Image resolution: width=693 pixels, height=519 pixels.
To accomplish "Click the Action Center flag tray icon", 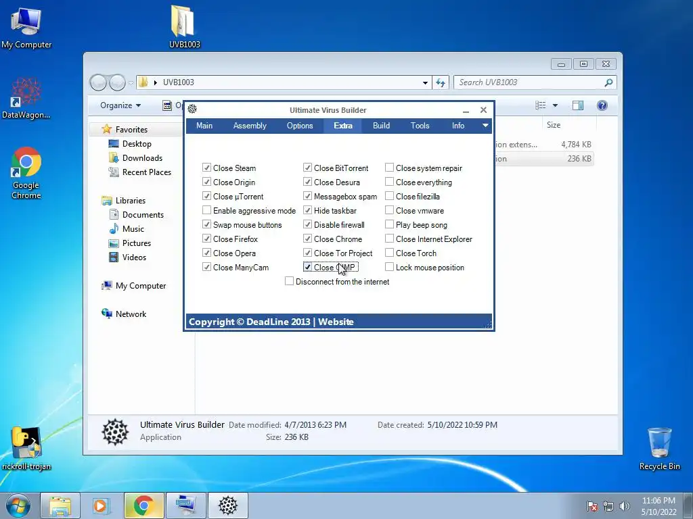I will tap(592, 506).
